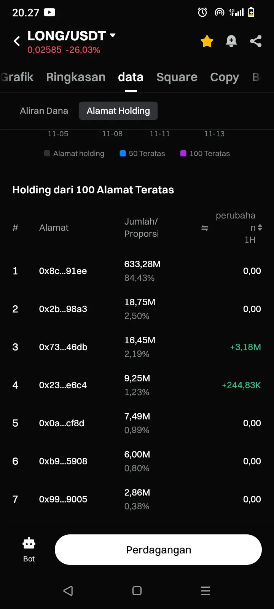Open the Android recent apps button
274x609 pixels.
pos(205,591)
